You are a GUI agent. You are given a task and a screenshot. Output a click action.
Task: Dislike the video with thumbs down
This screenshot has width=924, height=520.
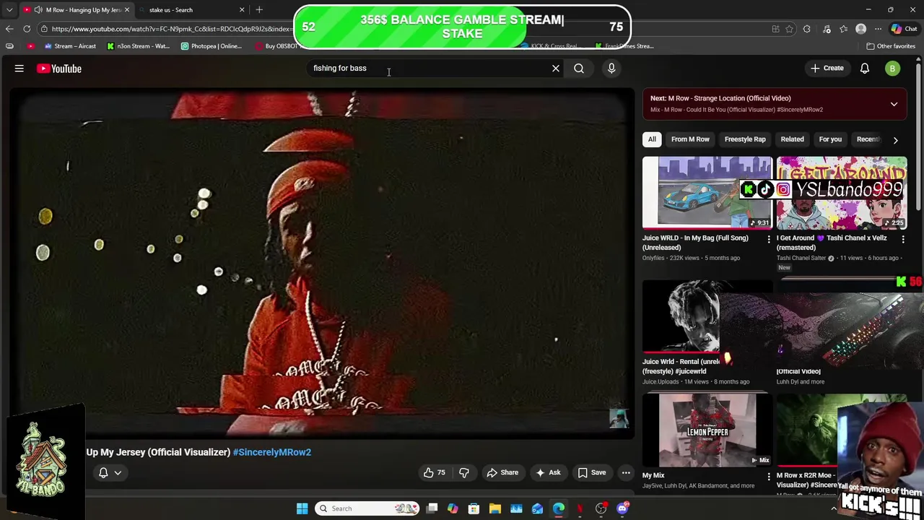point(464,472)
